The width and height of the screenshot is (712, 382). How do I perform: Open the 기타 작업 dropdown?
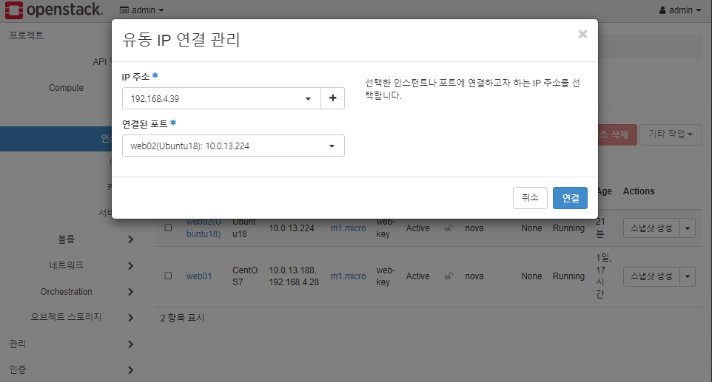pyautogui.click(x=671, y=134)
